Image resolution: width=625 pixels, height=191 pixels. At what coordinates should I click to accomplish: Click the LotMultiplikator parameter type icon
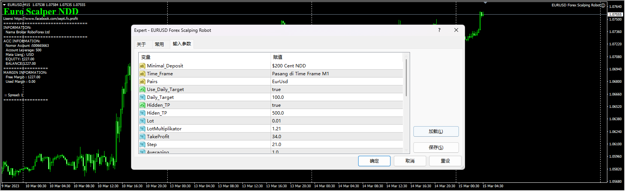point(142,129)
